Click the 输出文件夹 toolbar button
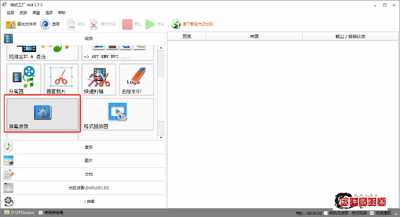The width and height of the screenshot is (400, 217). click(21, 24)
